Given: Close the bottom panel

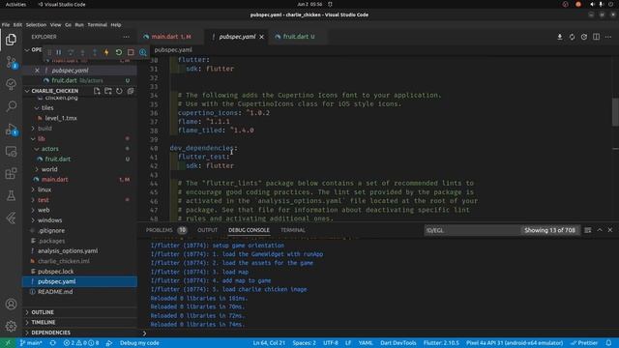Looking at the screenshot, I should [x=610, y=230].
